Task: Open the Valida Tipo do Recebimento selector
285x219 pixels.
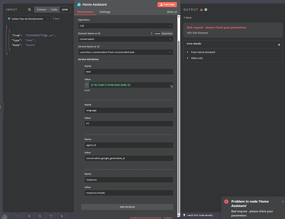Action: (28, 19)
